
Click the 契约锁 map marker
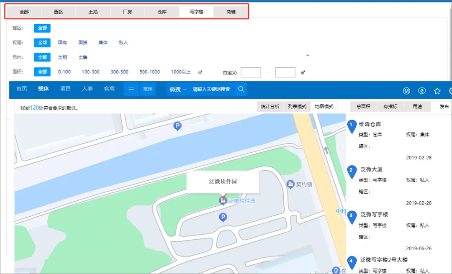coord(290,184)
